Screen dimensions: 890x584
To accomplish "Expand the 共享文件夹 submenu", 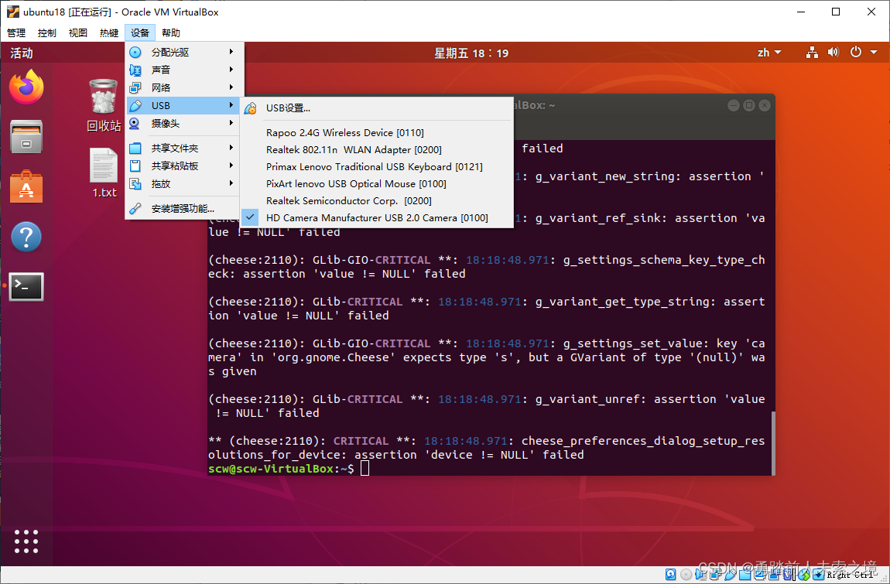I will point(184,149).
